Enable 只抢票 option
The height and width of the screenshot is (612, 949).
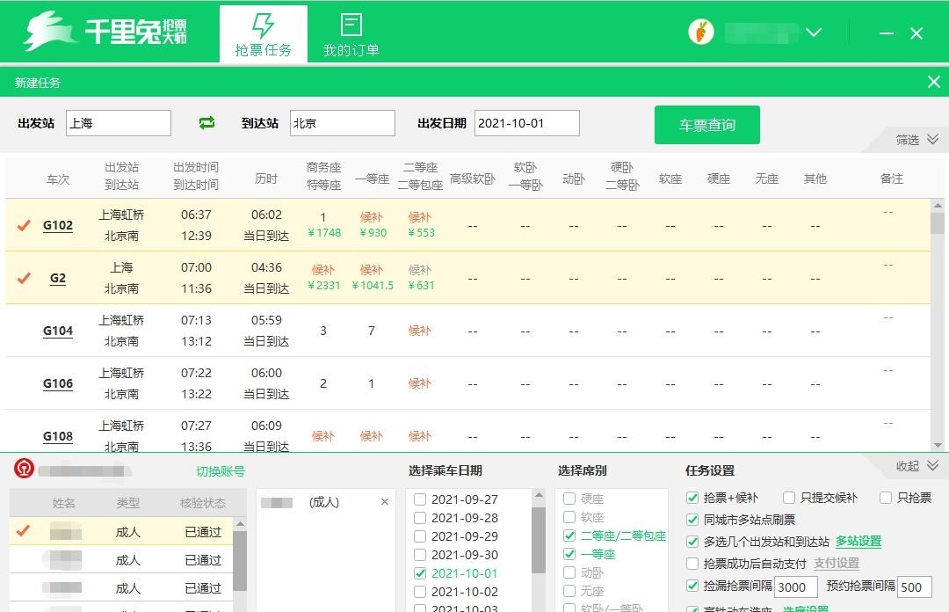click(886, 498)
